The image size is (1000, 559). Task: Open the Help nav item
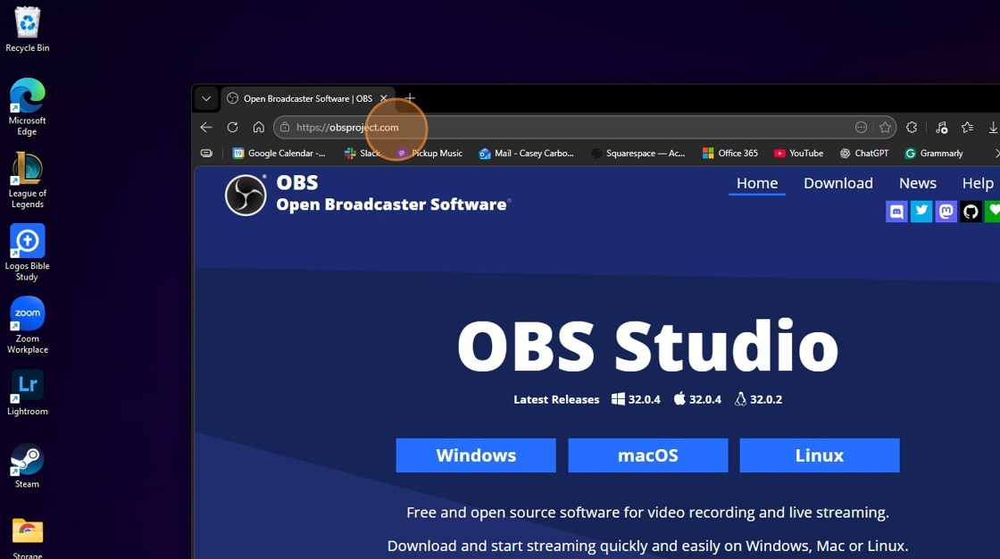pyautogui.click(x=978, y=183)
